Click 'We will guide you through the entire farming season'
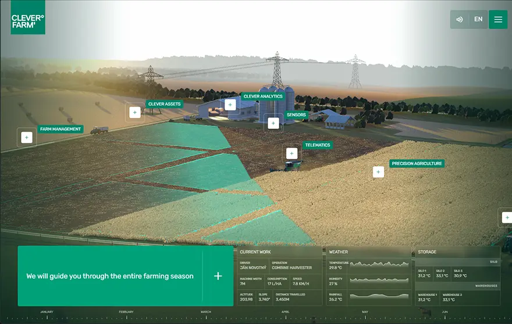This screenshot has height=324, width=512. pyautogui.click(x=110, y=276)
